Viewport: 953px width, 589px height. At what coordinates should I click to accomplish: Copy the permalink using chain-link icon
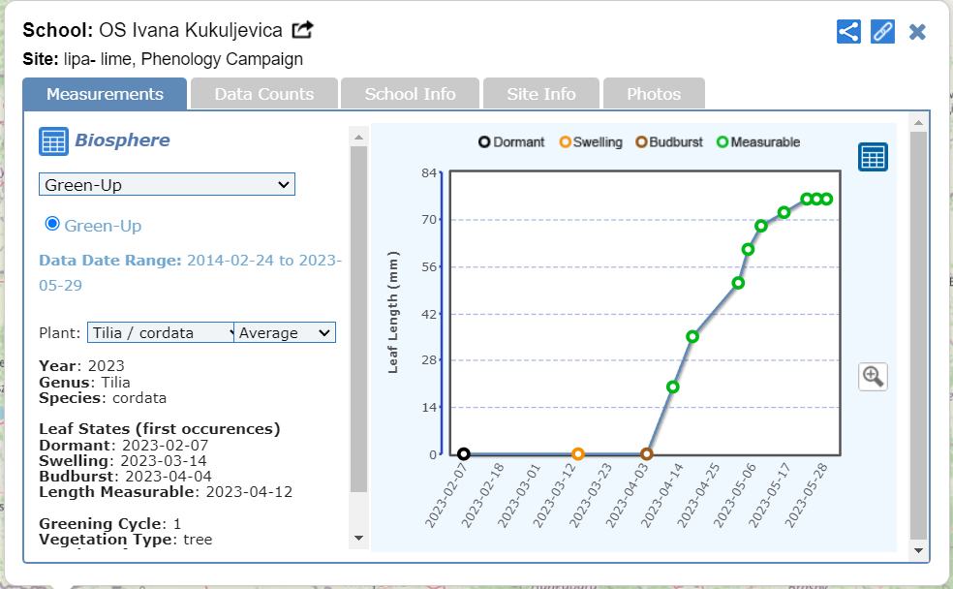pyautogui.click(x=882, y=31)
